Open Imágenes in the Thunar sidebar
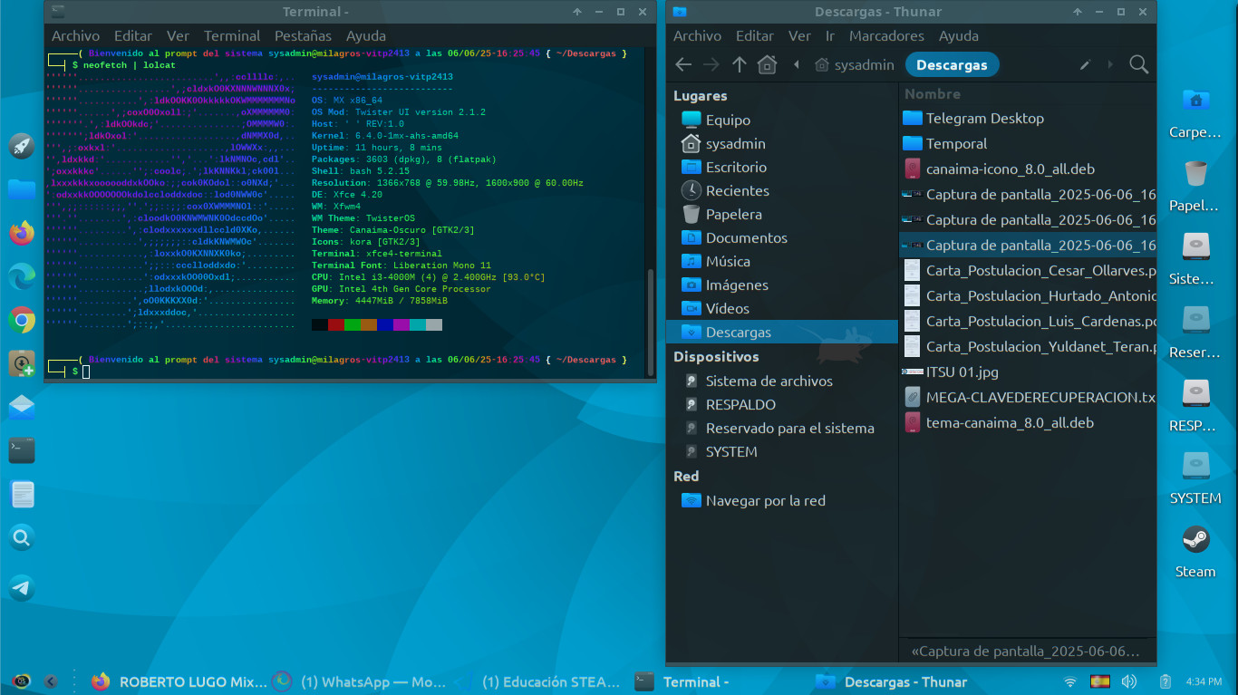 click(782, 285)
